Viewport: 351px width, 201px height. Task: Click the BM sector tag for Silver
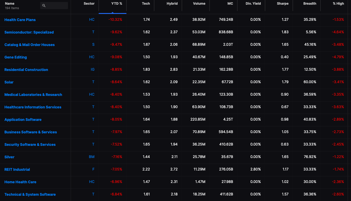92,157
